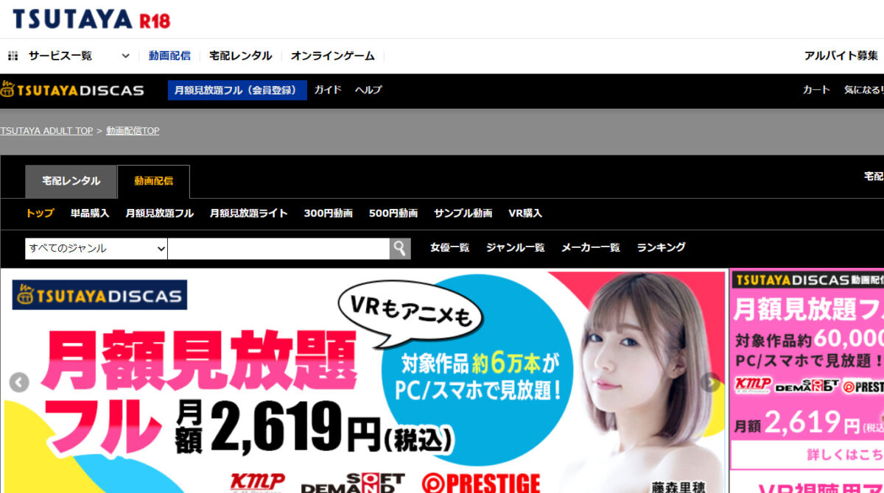This screenshot has height=493, width=884.
Task: Select 月額見放題フル in the sub navigation
Action: tap(160, 213)
